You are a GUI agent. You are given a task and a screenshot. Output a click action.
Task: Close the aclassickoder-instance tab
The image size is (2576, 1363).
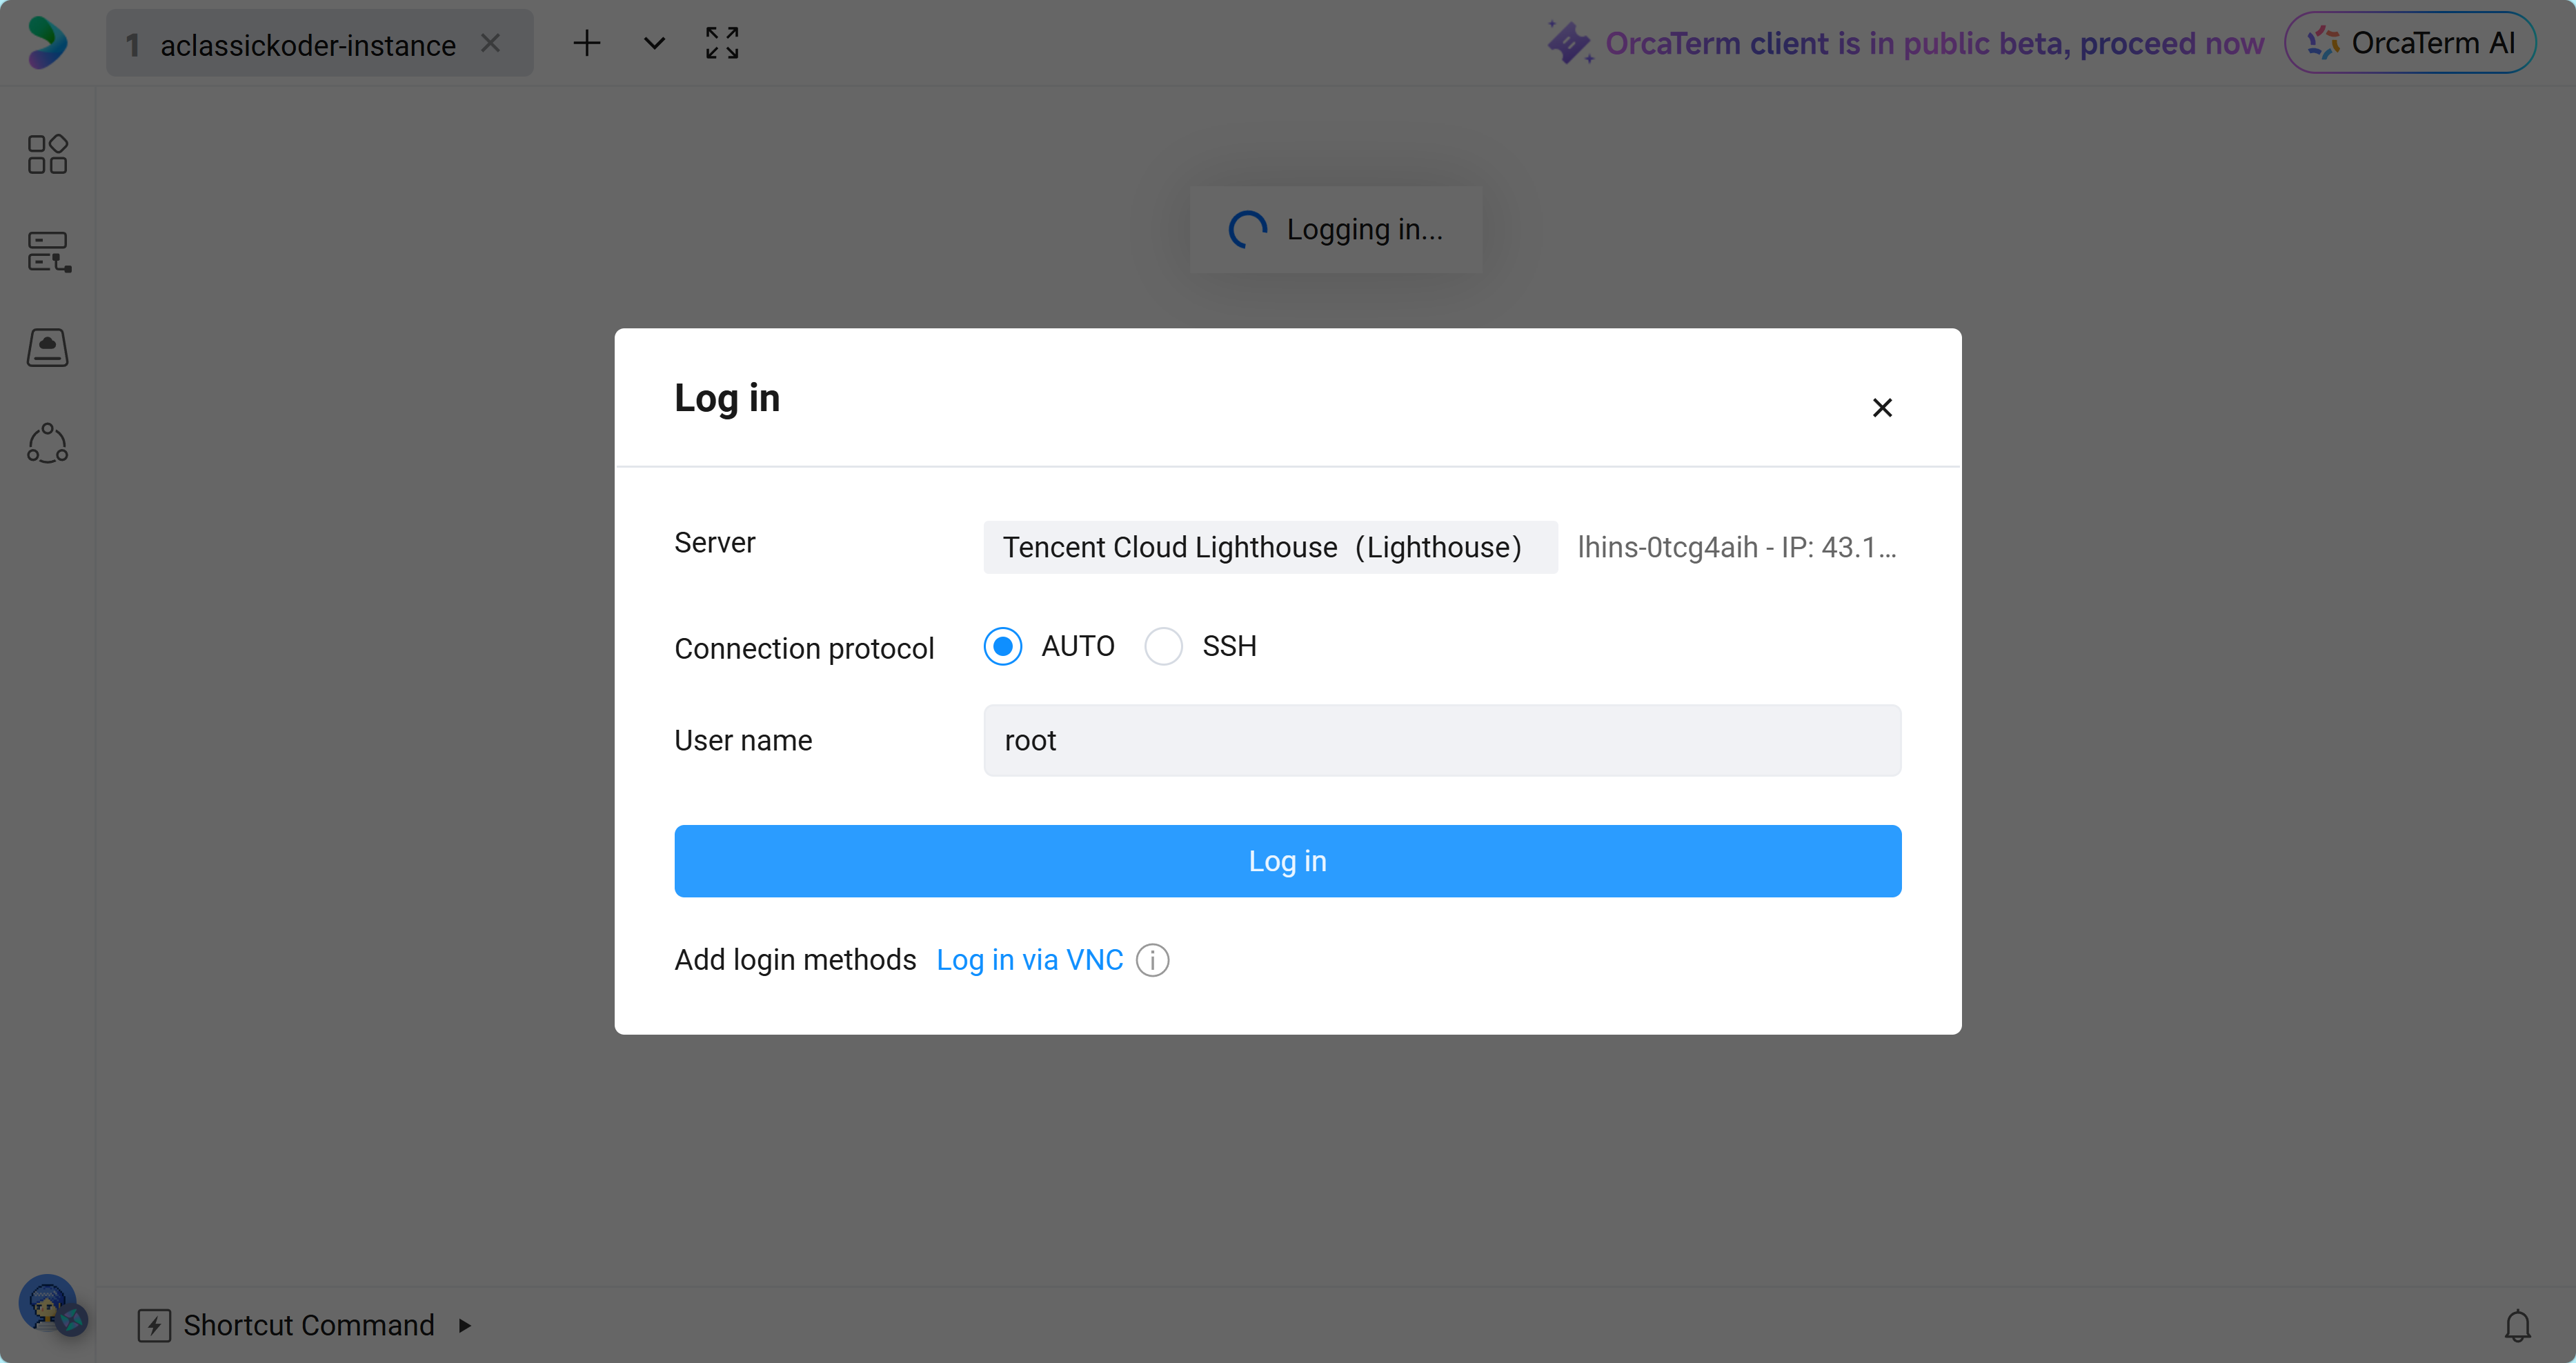(490, 43)
